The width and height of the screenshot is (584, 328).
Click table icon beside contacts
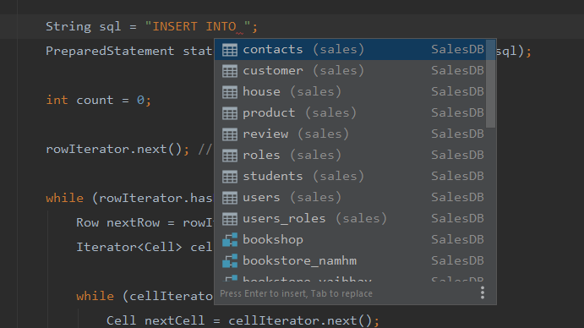(229, 50)
